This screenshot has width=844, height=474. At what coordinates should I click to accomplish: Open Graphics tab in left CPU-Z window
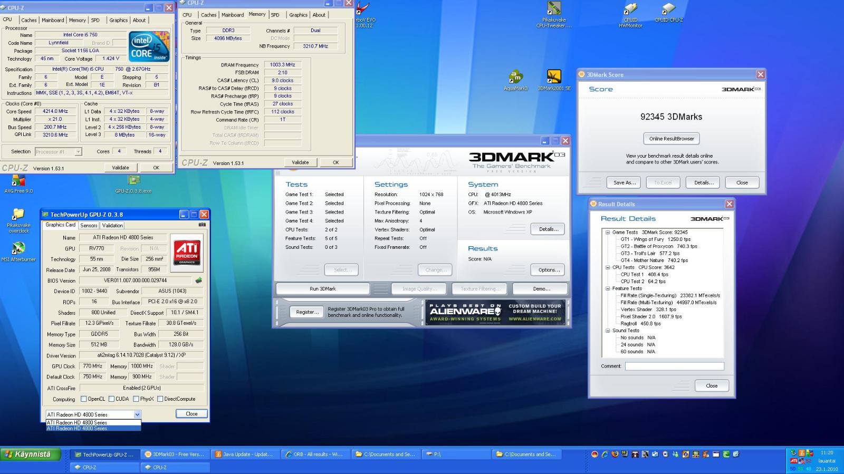click(x=118, y=20)
